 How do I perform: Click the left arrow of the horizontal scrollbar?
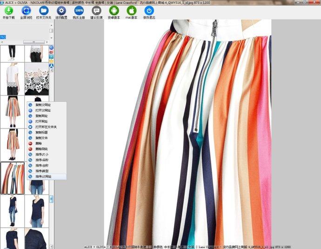point(2,42)
